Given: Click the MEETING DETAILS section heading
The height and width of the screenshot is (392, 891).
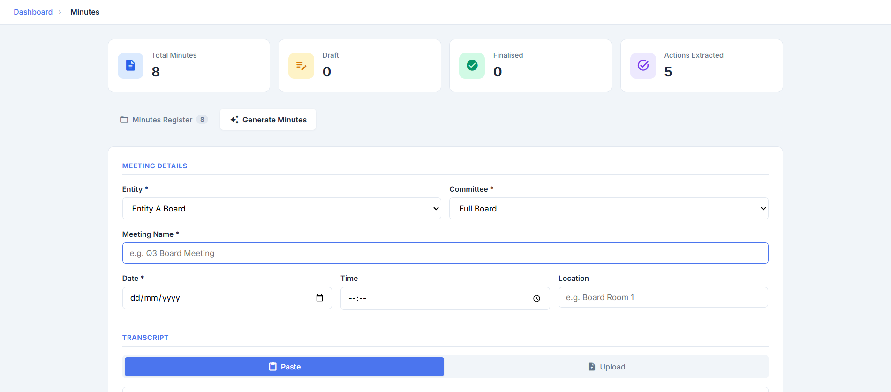Looking at the screenshot, I should [x=155, y=166].
